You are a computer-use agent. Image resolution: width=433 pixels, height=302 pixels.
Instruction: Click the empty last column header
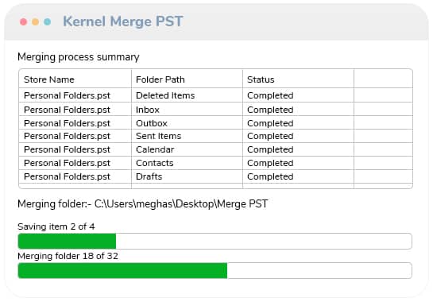(x=383, y=79)
